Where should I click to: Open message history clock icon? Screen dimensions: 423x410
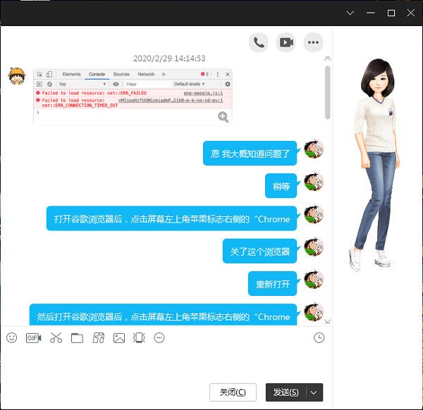tap(319, 337)
